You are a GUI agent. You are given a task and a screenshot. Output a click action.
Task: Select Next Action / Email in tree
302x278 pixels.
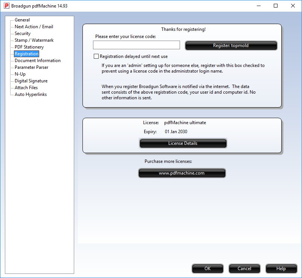pyautogui.click(x=34, y=27)
